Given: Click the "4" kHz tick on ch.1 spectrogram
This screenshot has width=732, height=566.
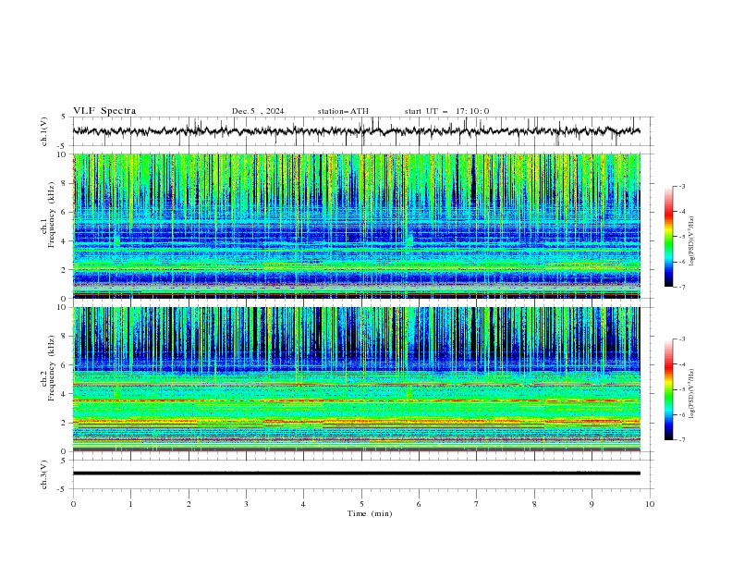Looking at the screenshot, I should [64, 241].
